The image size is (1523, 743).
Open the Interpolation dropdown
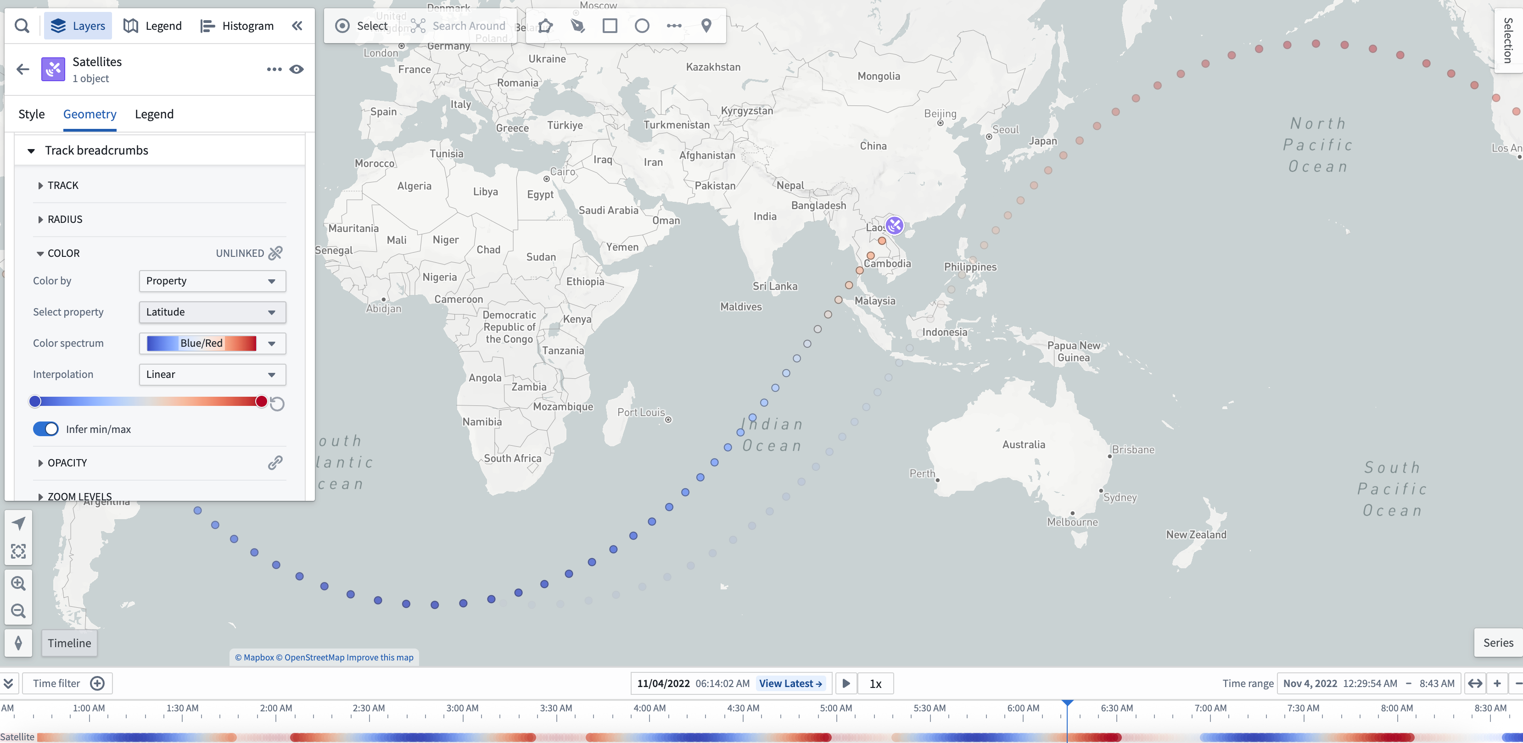tap(212, 374)
